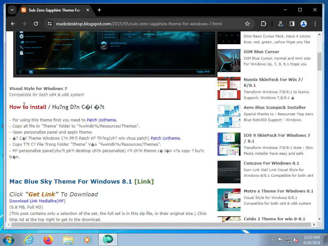The image size is (328, 246).
Task: Click the Numix SkinPack thumbnail
Action: click(x=229, y=88)
